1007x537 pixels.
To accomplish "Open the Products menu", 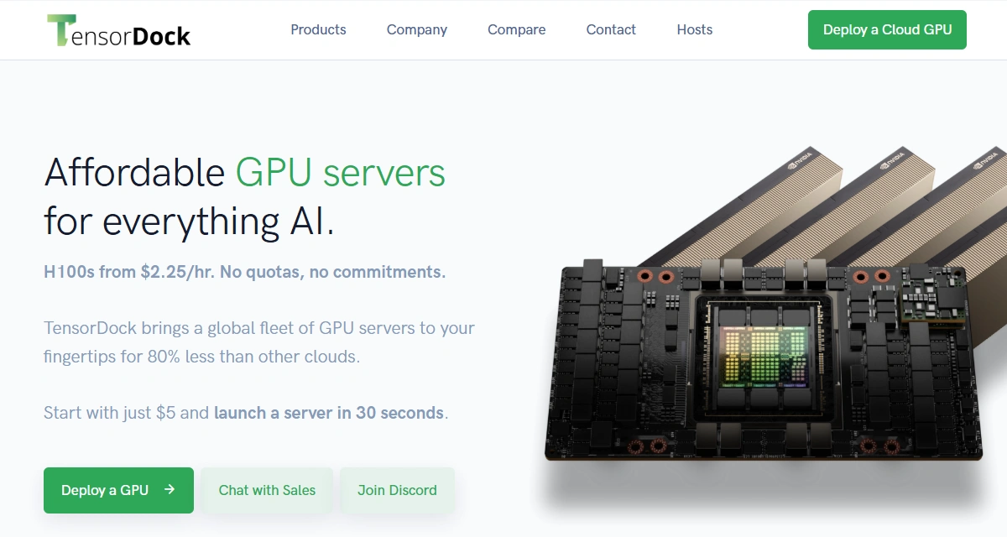I will point(318,29).
